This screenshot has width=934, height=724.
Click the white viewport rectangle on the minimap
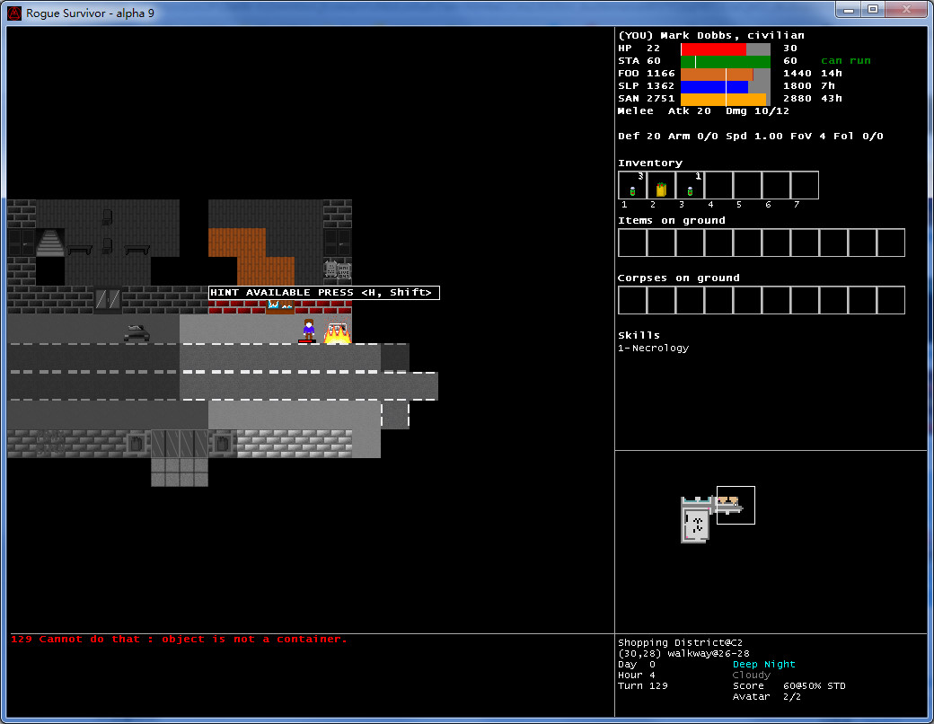click(736, 506)
